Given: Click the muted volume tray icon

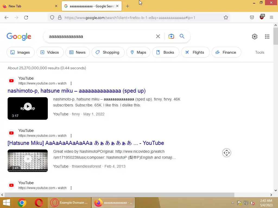Looking at the screenshot, I should (252, 203).
